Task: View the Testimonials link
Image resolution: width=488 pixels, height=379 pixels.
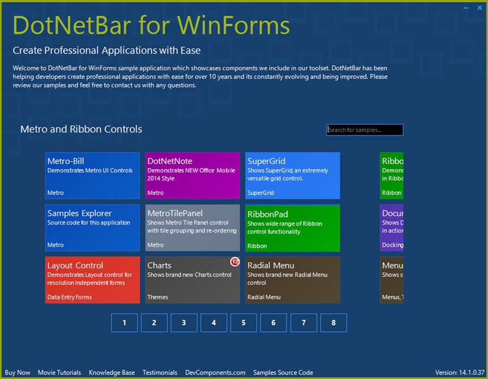Action: coord(160,372)
